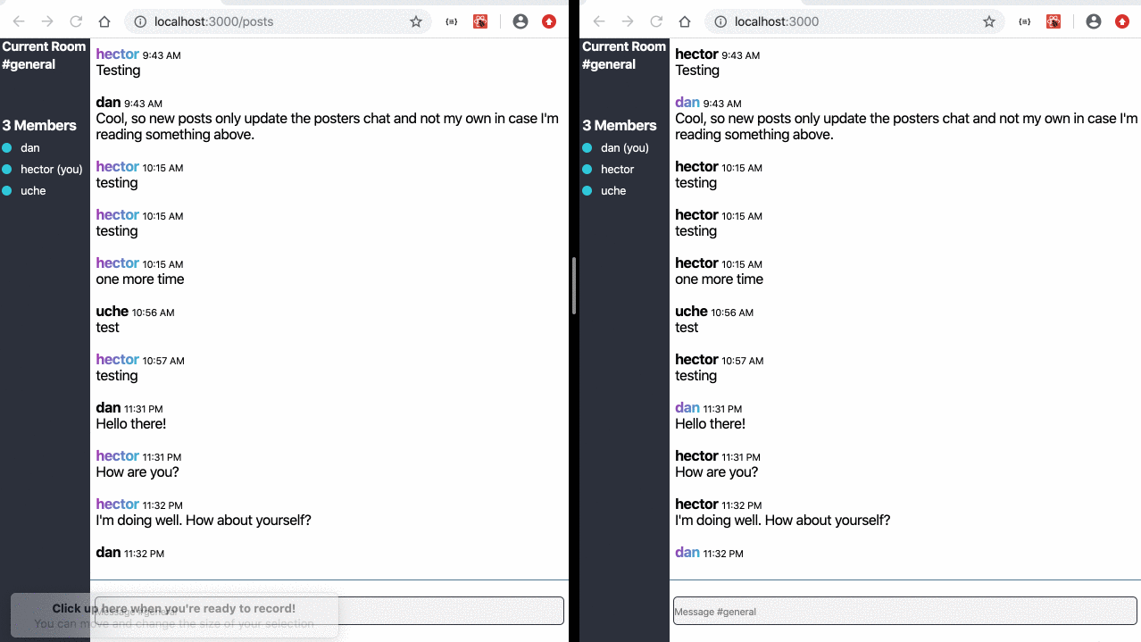This screenshot has width=1141, height=642.
Task: Bookmark the page using the star icon
Action: [x=416, y=21]
